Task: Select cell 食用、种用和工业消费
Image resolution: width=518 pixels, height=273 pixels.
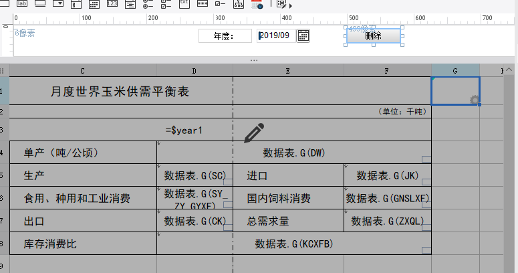Action: (84, 197)
